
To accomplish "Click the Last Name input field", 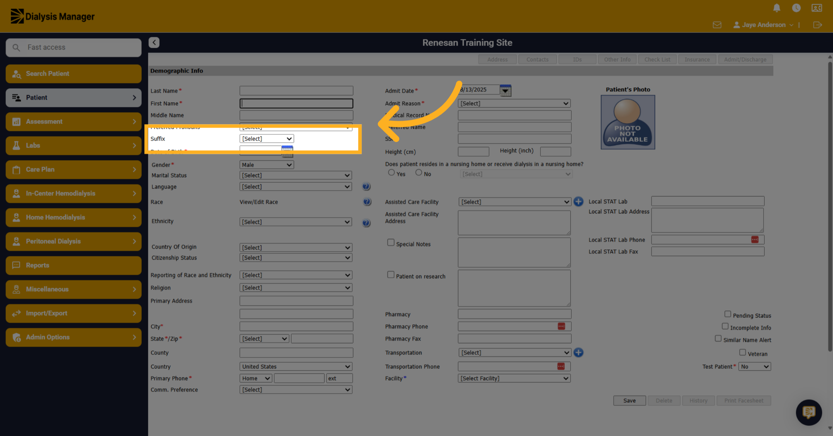I will 296,91.
